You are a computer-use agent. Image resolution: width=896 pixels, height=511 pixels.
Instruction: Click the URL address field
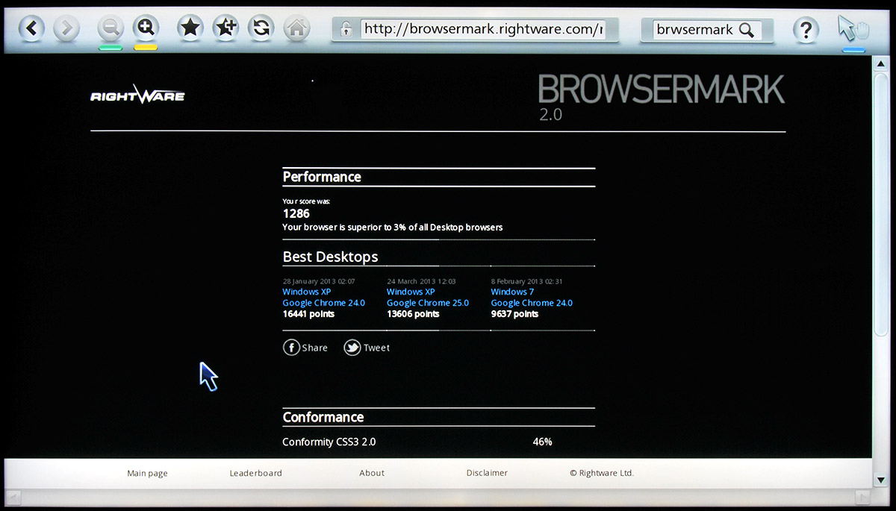click(482, 30)
